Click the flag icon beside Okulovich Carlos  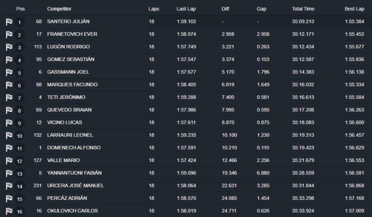[9, 211]
